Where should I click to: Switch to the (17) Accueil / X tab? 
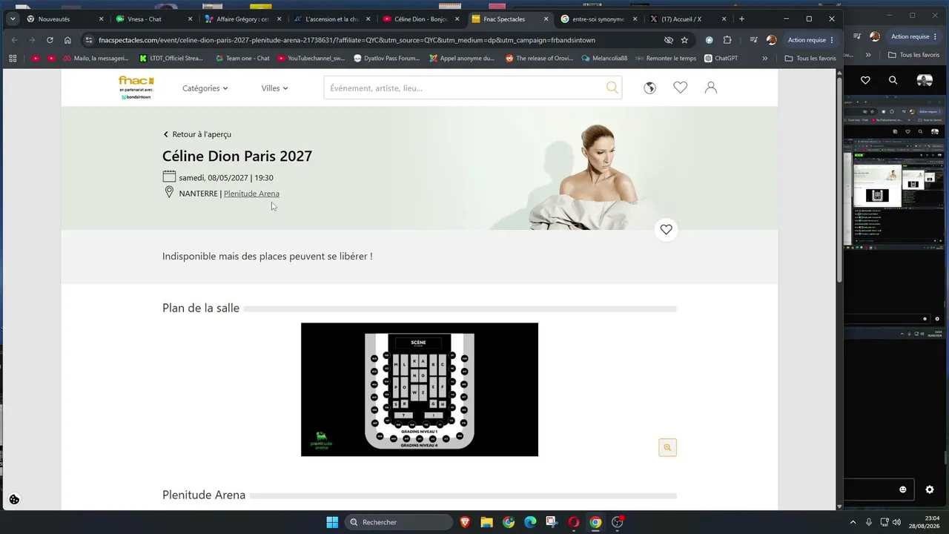(686, 19)
